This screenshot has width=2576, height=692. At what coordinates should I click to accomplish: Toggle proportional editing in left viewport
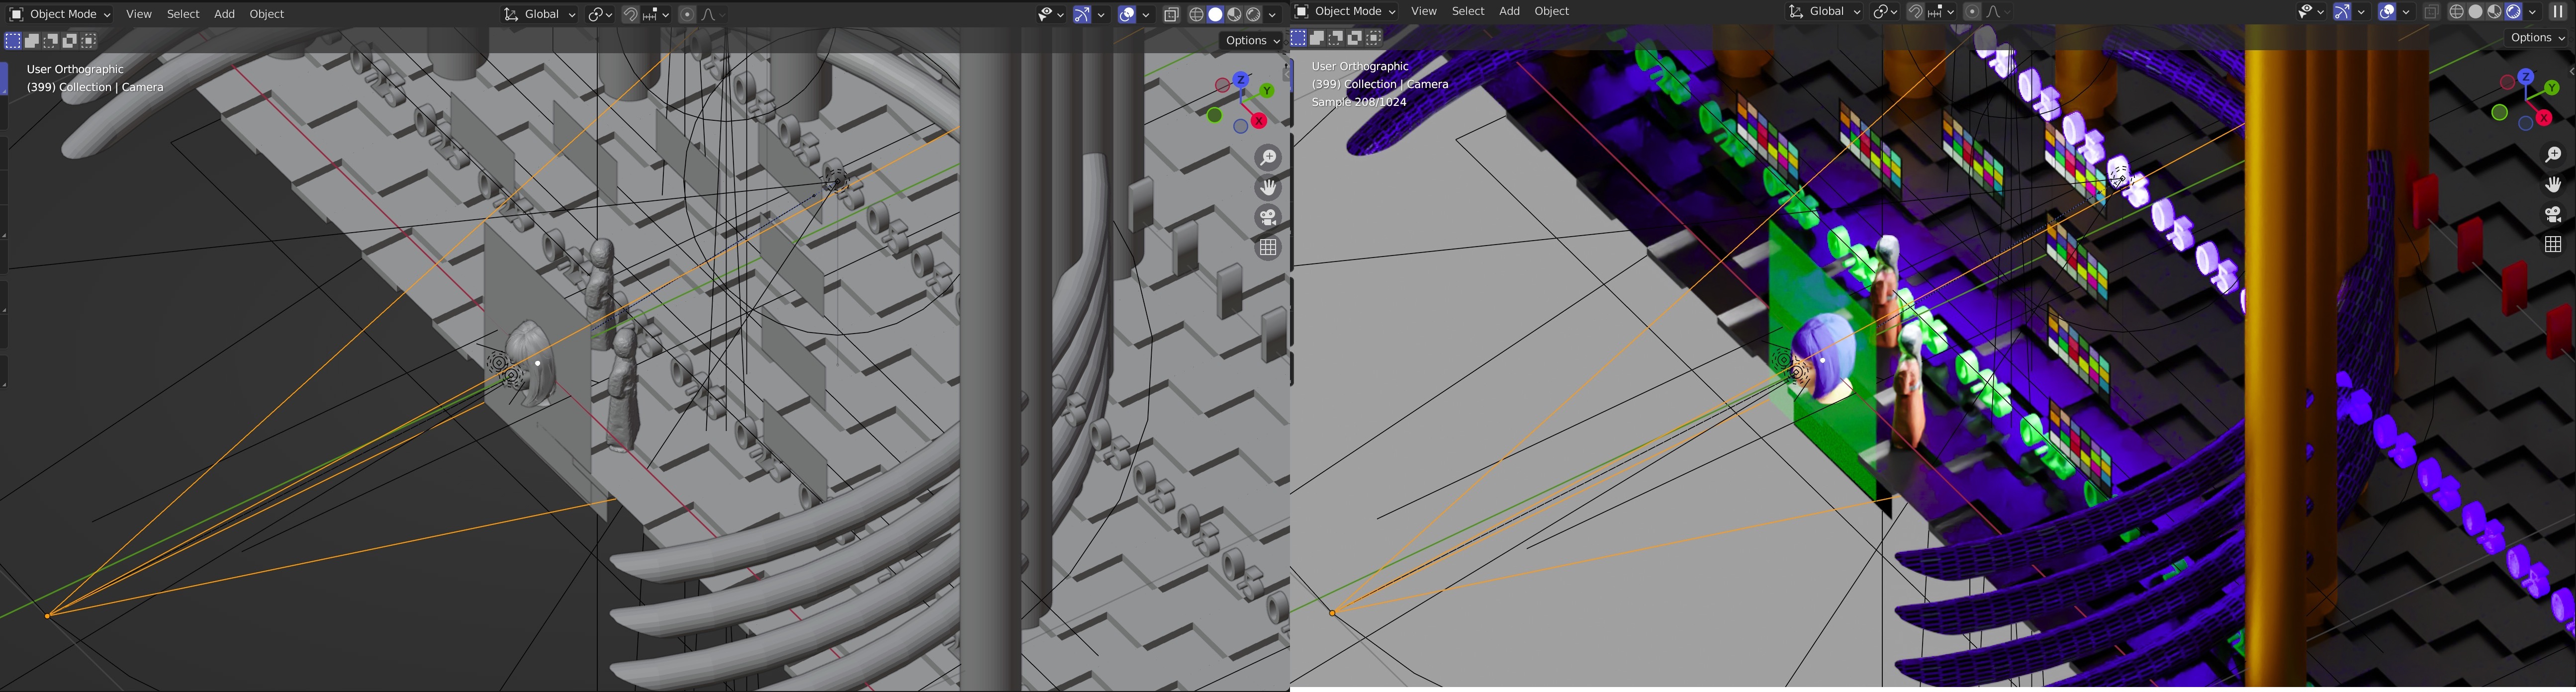[687, 14]
